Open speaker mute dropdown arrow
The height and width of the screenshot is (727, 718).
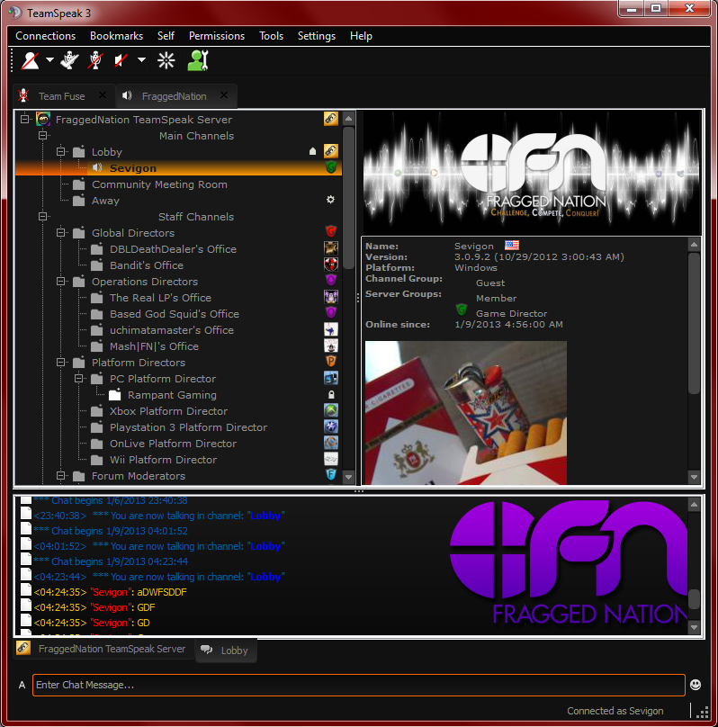pos(141,59)
